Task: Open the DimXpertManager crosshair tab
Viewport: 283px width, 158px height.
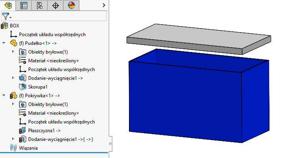Action: click(x=56, y=6)
